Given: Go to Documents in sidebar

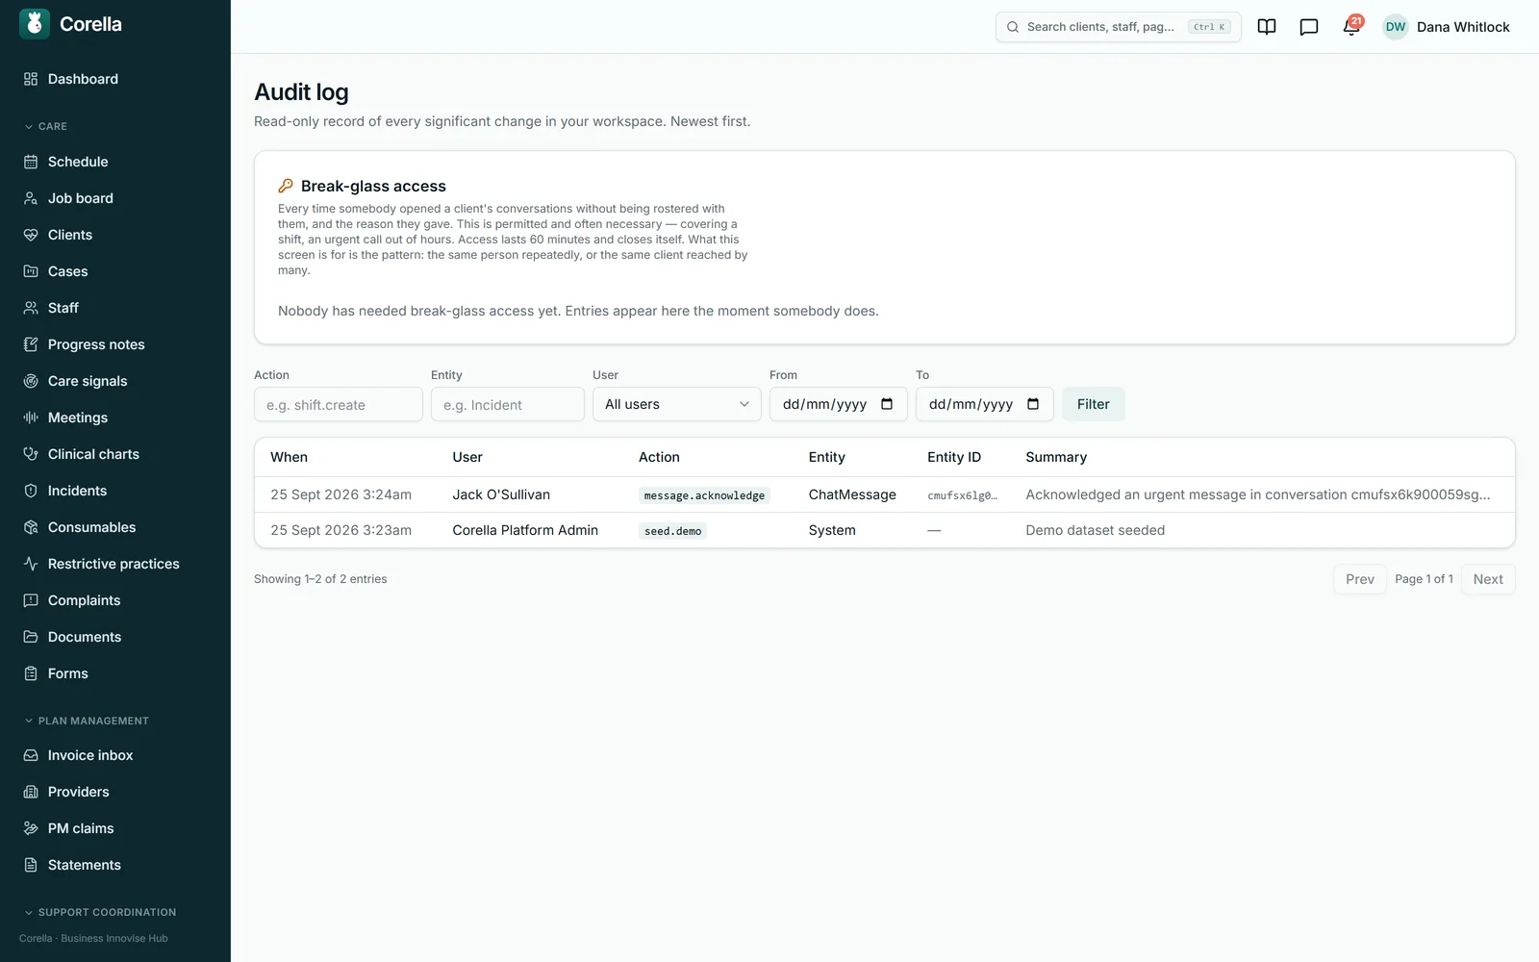Looking at the screenshot, I should click(x=115, y=637).
